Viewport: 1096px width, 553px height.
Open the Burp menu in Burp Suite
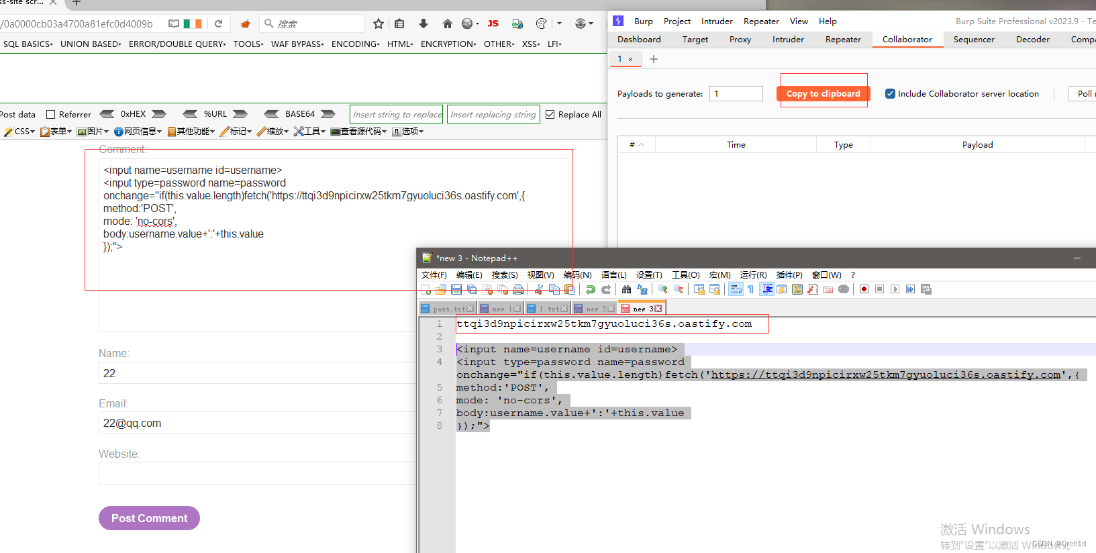644,21
